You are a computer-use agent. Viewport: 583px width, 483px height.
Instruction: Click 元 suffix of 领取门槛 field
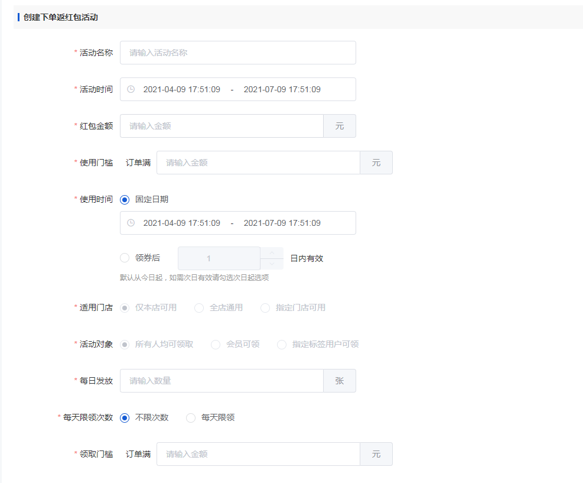pos(376,454)
